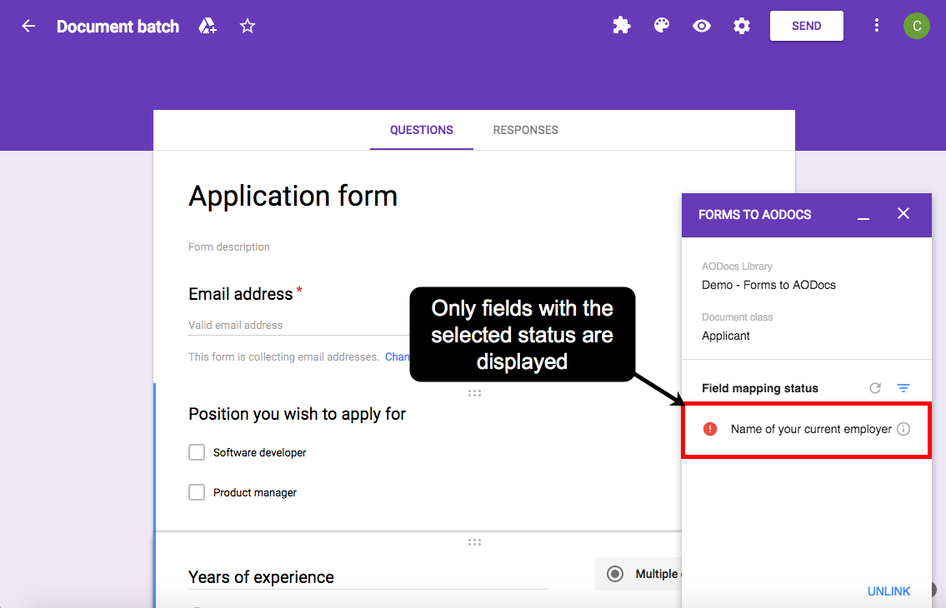Click the add to Drive folder icon

click(208, 26)
